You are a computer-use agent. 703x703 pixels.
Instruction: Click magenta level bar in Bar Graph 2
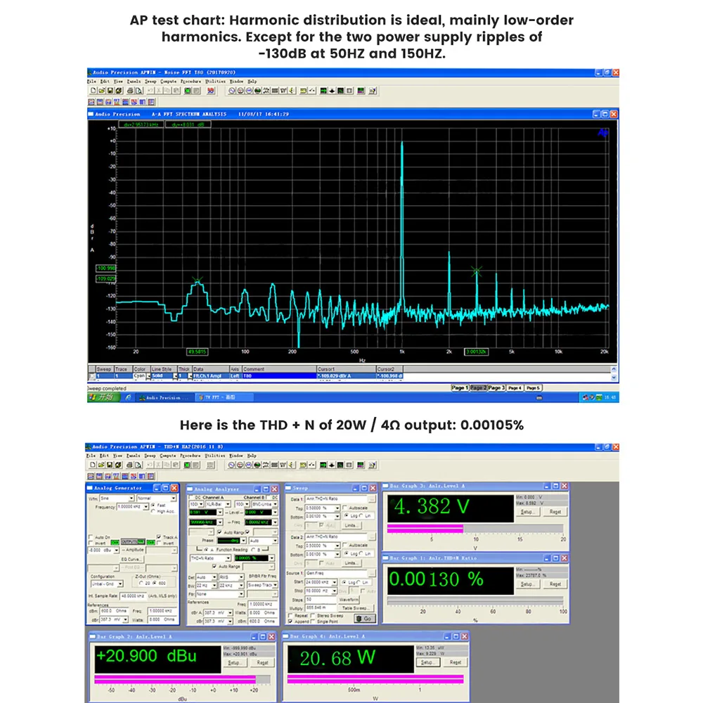coord(175,680)
